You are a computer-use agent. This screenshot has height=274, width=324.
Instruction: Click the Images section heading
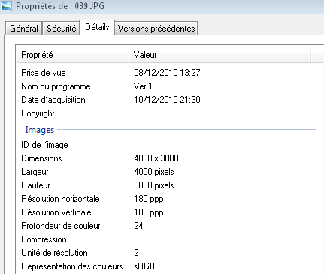[40, 130]
